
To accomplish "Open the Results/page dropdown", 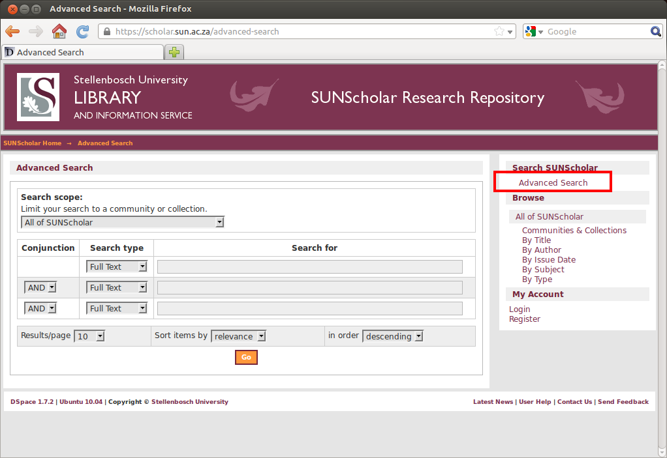I will 89,336.
